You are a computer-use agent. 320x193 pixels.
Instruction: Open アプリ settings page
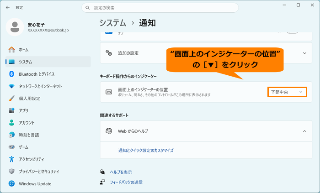coord(48,110)
